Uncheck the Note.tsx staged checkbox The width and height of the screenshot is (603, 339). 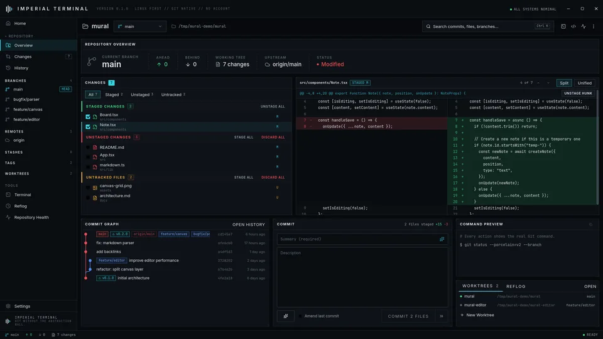88,127
